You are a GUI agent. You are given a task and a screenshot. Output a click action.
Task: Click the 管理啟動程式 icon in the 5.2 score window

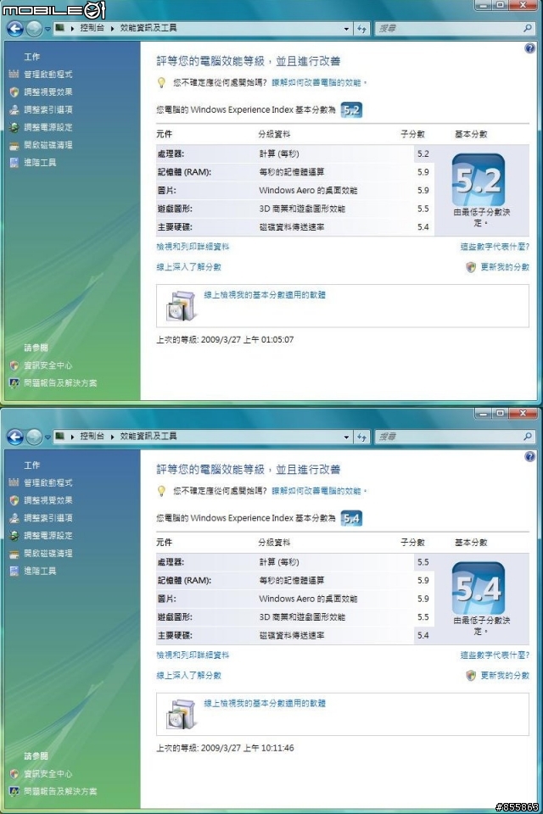14,75
